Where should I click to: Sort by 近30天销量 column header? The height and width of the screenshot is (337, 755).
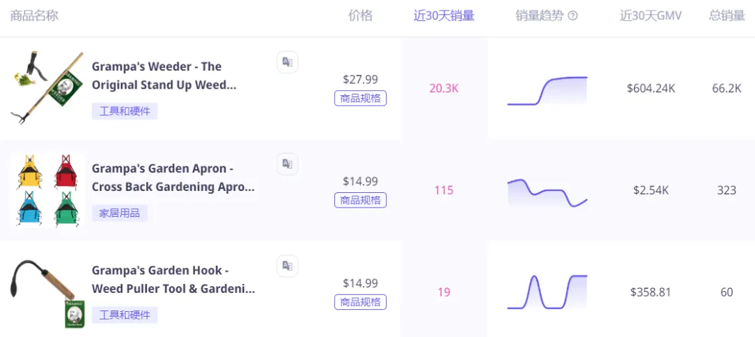pos(444,16)
